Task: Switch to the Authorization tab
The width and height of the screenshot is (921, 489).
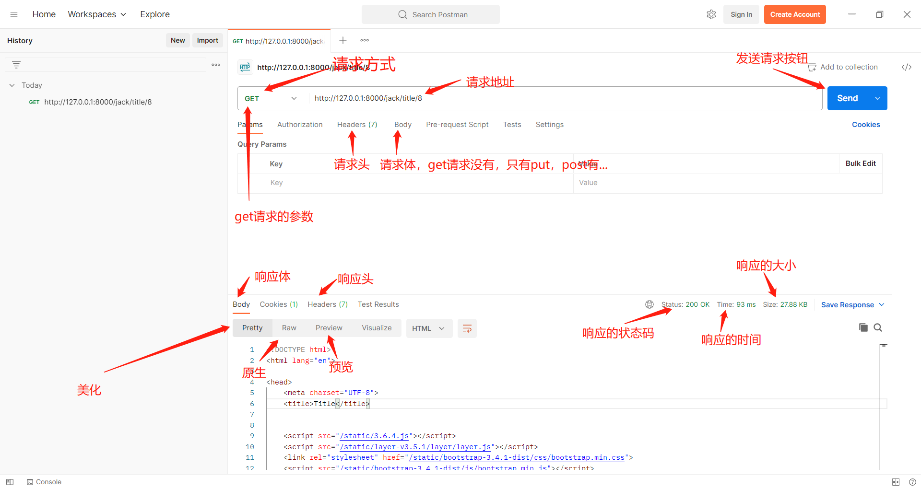Action: [x=300, y=125]
